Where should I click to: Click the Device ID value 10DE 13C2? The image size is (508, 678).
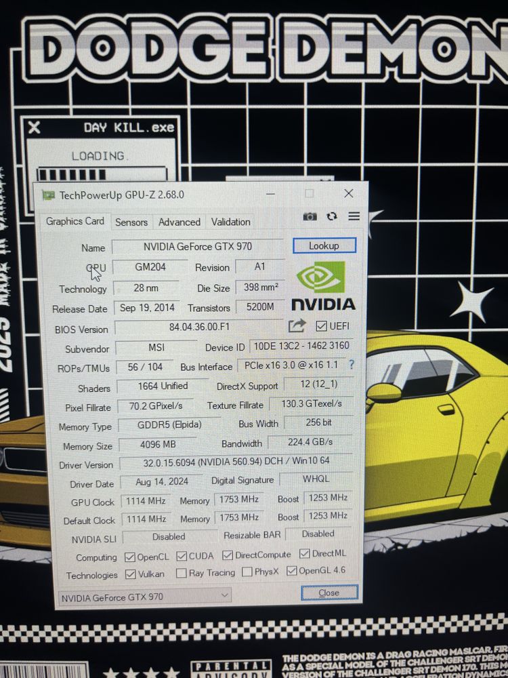coord(301,346)
